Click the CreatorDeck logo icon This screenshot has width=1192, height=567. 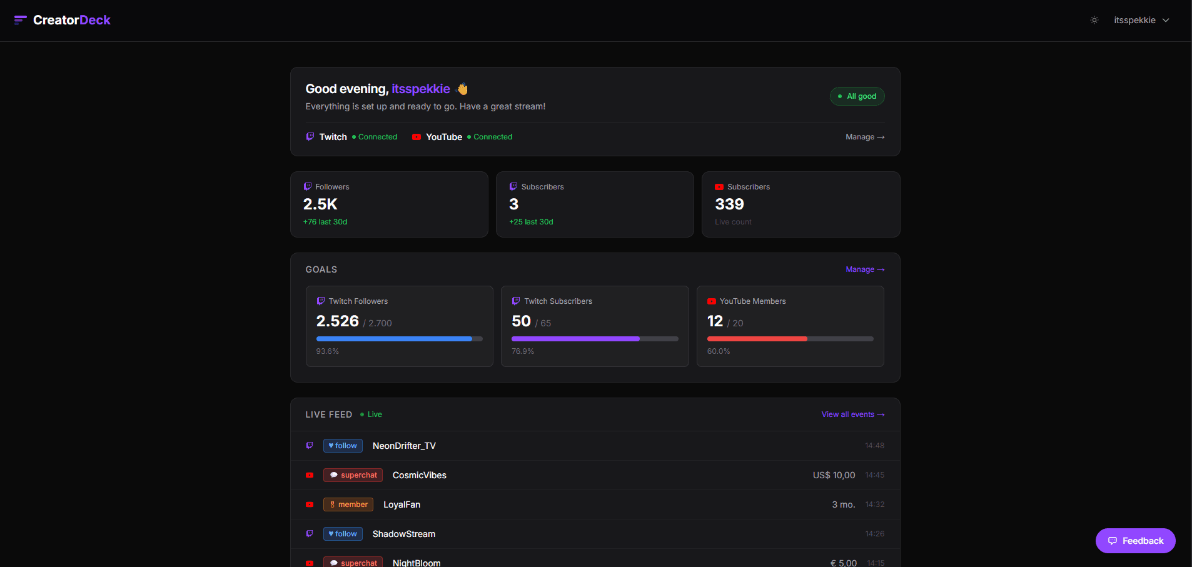tap(20, 20)
